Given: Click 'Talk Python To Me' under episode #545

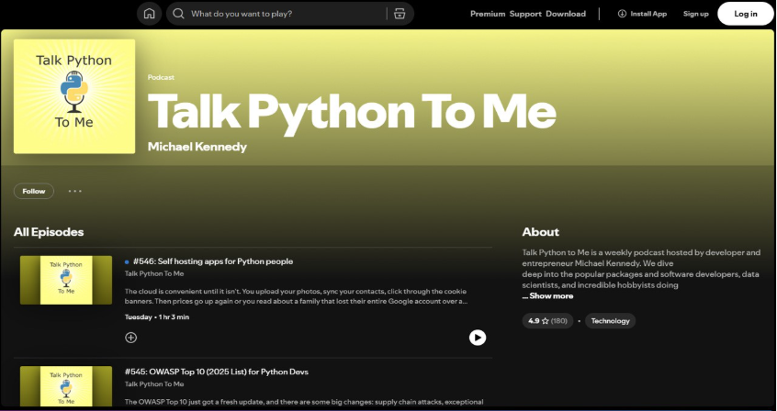Looking at the screenshot, I should click(x=154, y=384).
